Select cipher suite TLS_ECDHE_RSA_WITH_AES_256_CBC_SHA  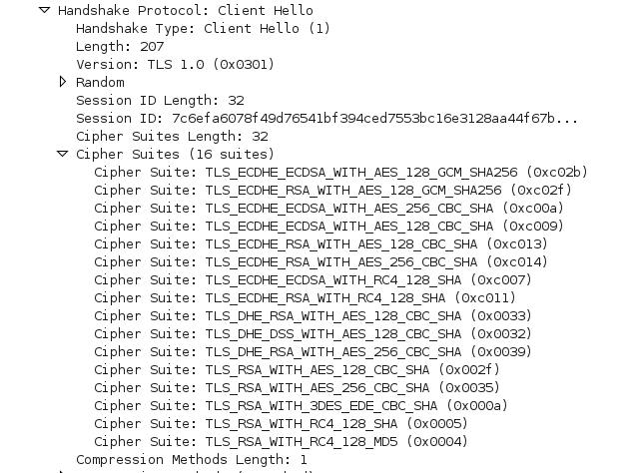click(320, 261)
